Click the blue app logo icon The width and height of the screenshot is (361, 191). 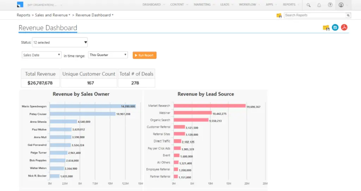20,4
